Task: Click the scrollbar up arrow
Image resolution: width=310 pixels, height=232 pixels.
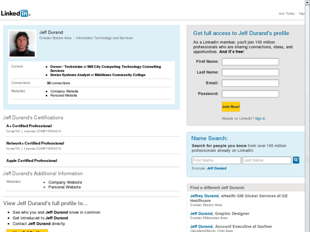Action: point(307,2)
